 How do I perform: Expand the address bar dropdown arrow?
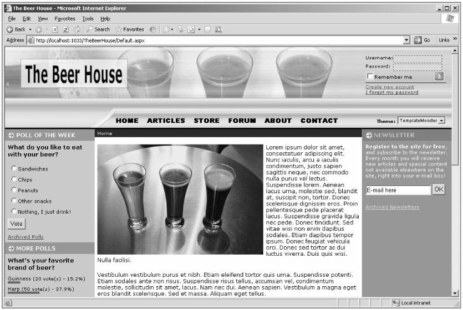(x=408, y=40)
